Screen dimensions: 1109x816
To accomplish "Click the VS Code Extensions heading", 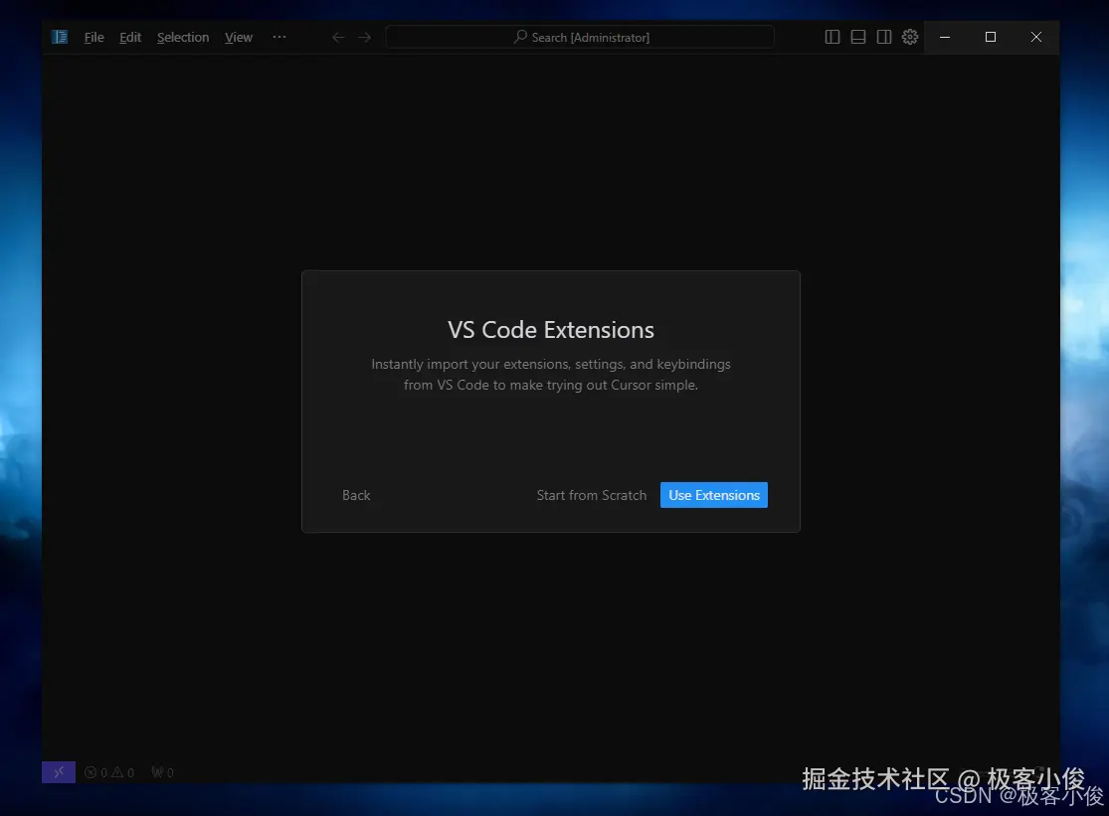I will tap(551, 330).
